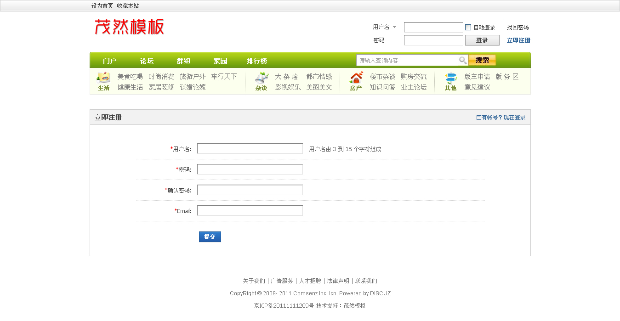This screenshot has width=620, height=321.
Task: Open the 谈婚论嫁 board link
Action: tap(193, 87)
